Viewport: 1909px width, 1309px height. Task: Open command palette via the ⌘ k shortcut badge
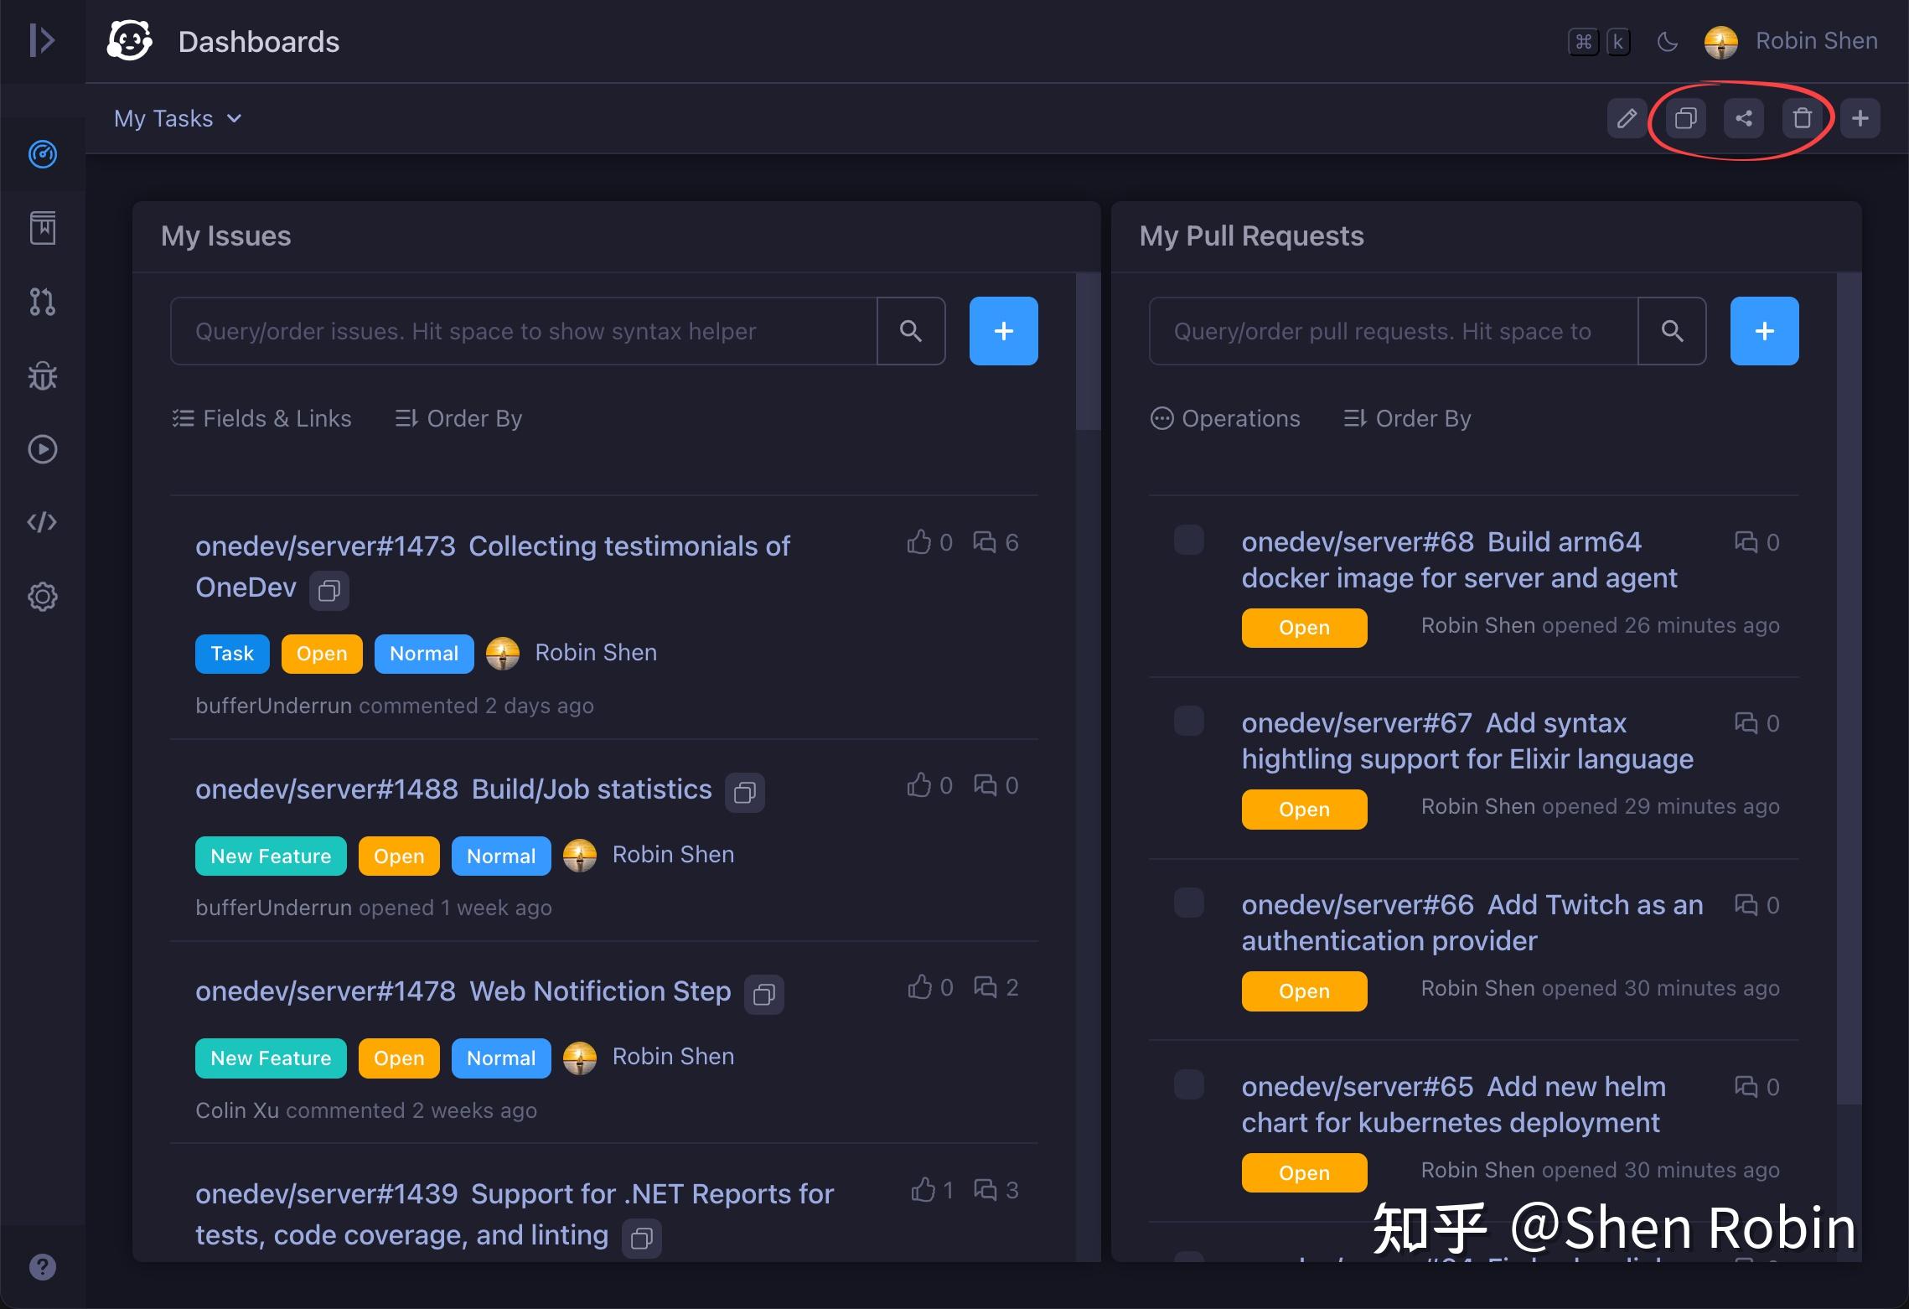tap(1599, 41)
